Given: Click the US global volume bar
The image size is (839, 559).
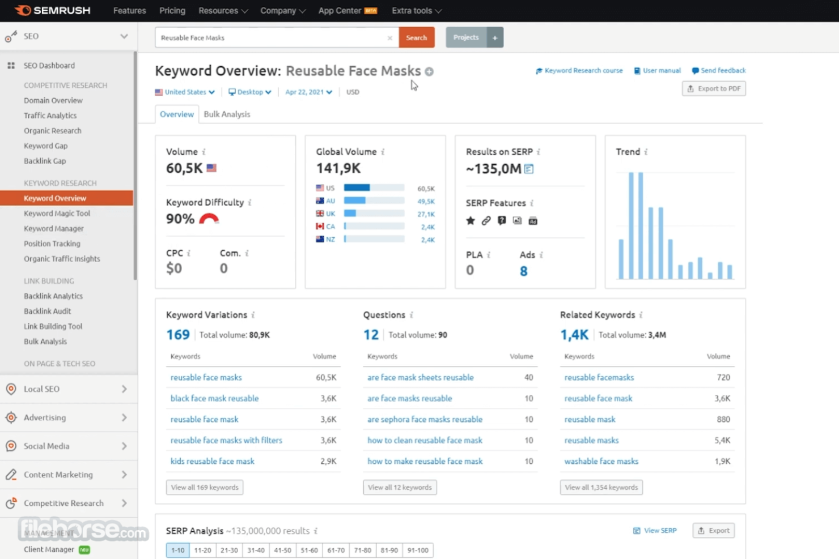Looking at the screenshot, I should pyautogui.click(x=374, y=188).
